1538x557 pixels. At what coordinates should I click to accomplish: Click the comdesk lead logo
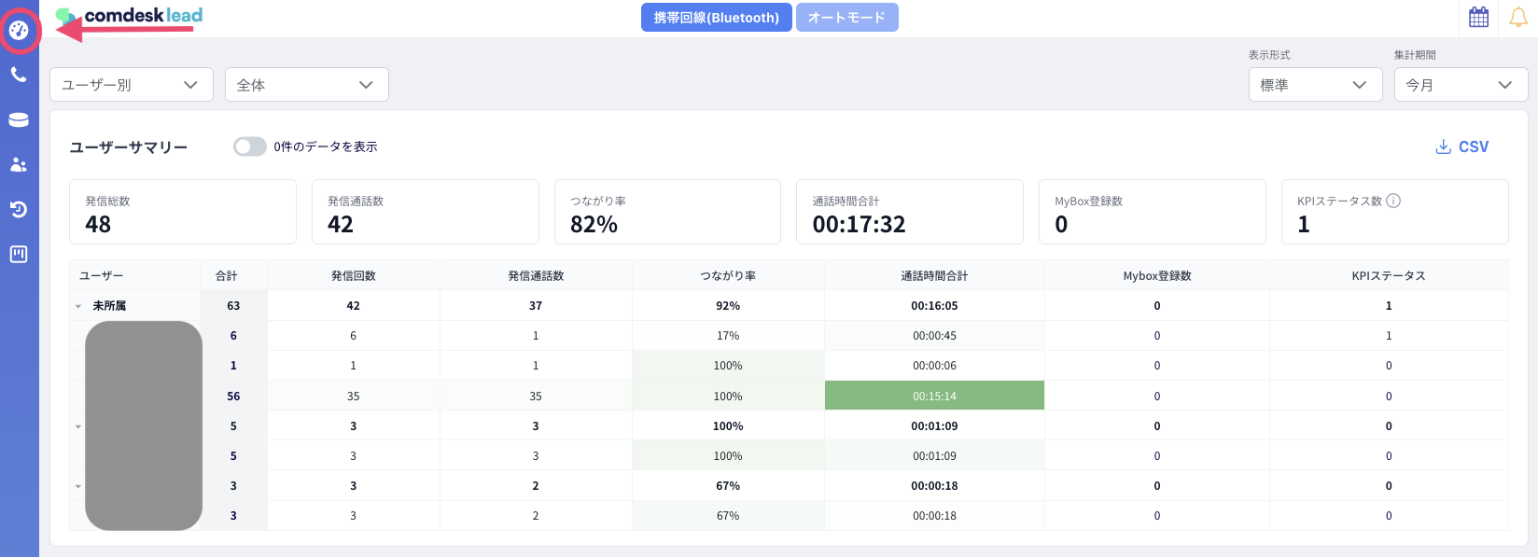pos(129,17)
